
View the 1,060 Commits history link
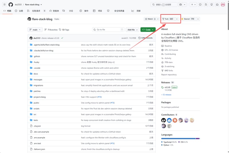[x=145, y=38]
